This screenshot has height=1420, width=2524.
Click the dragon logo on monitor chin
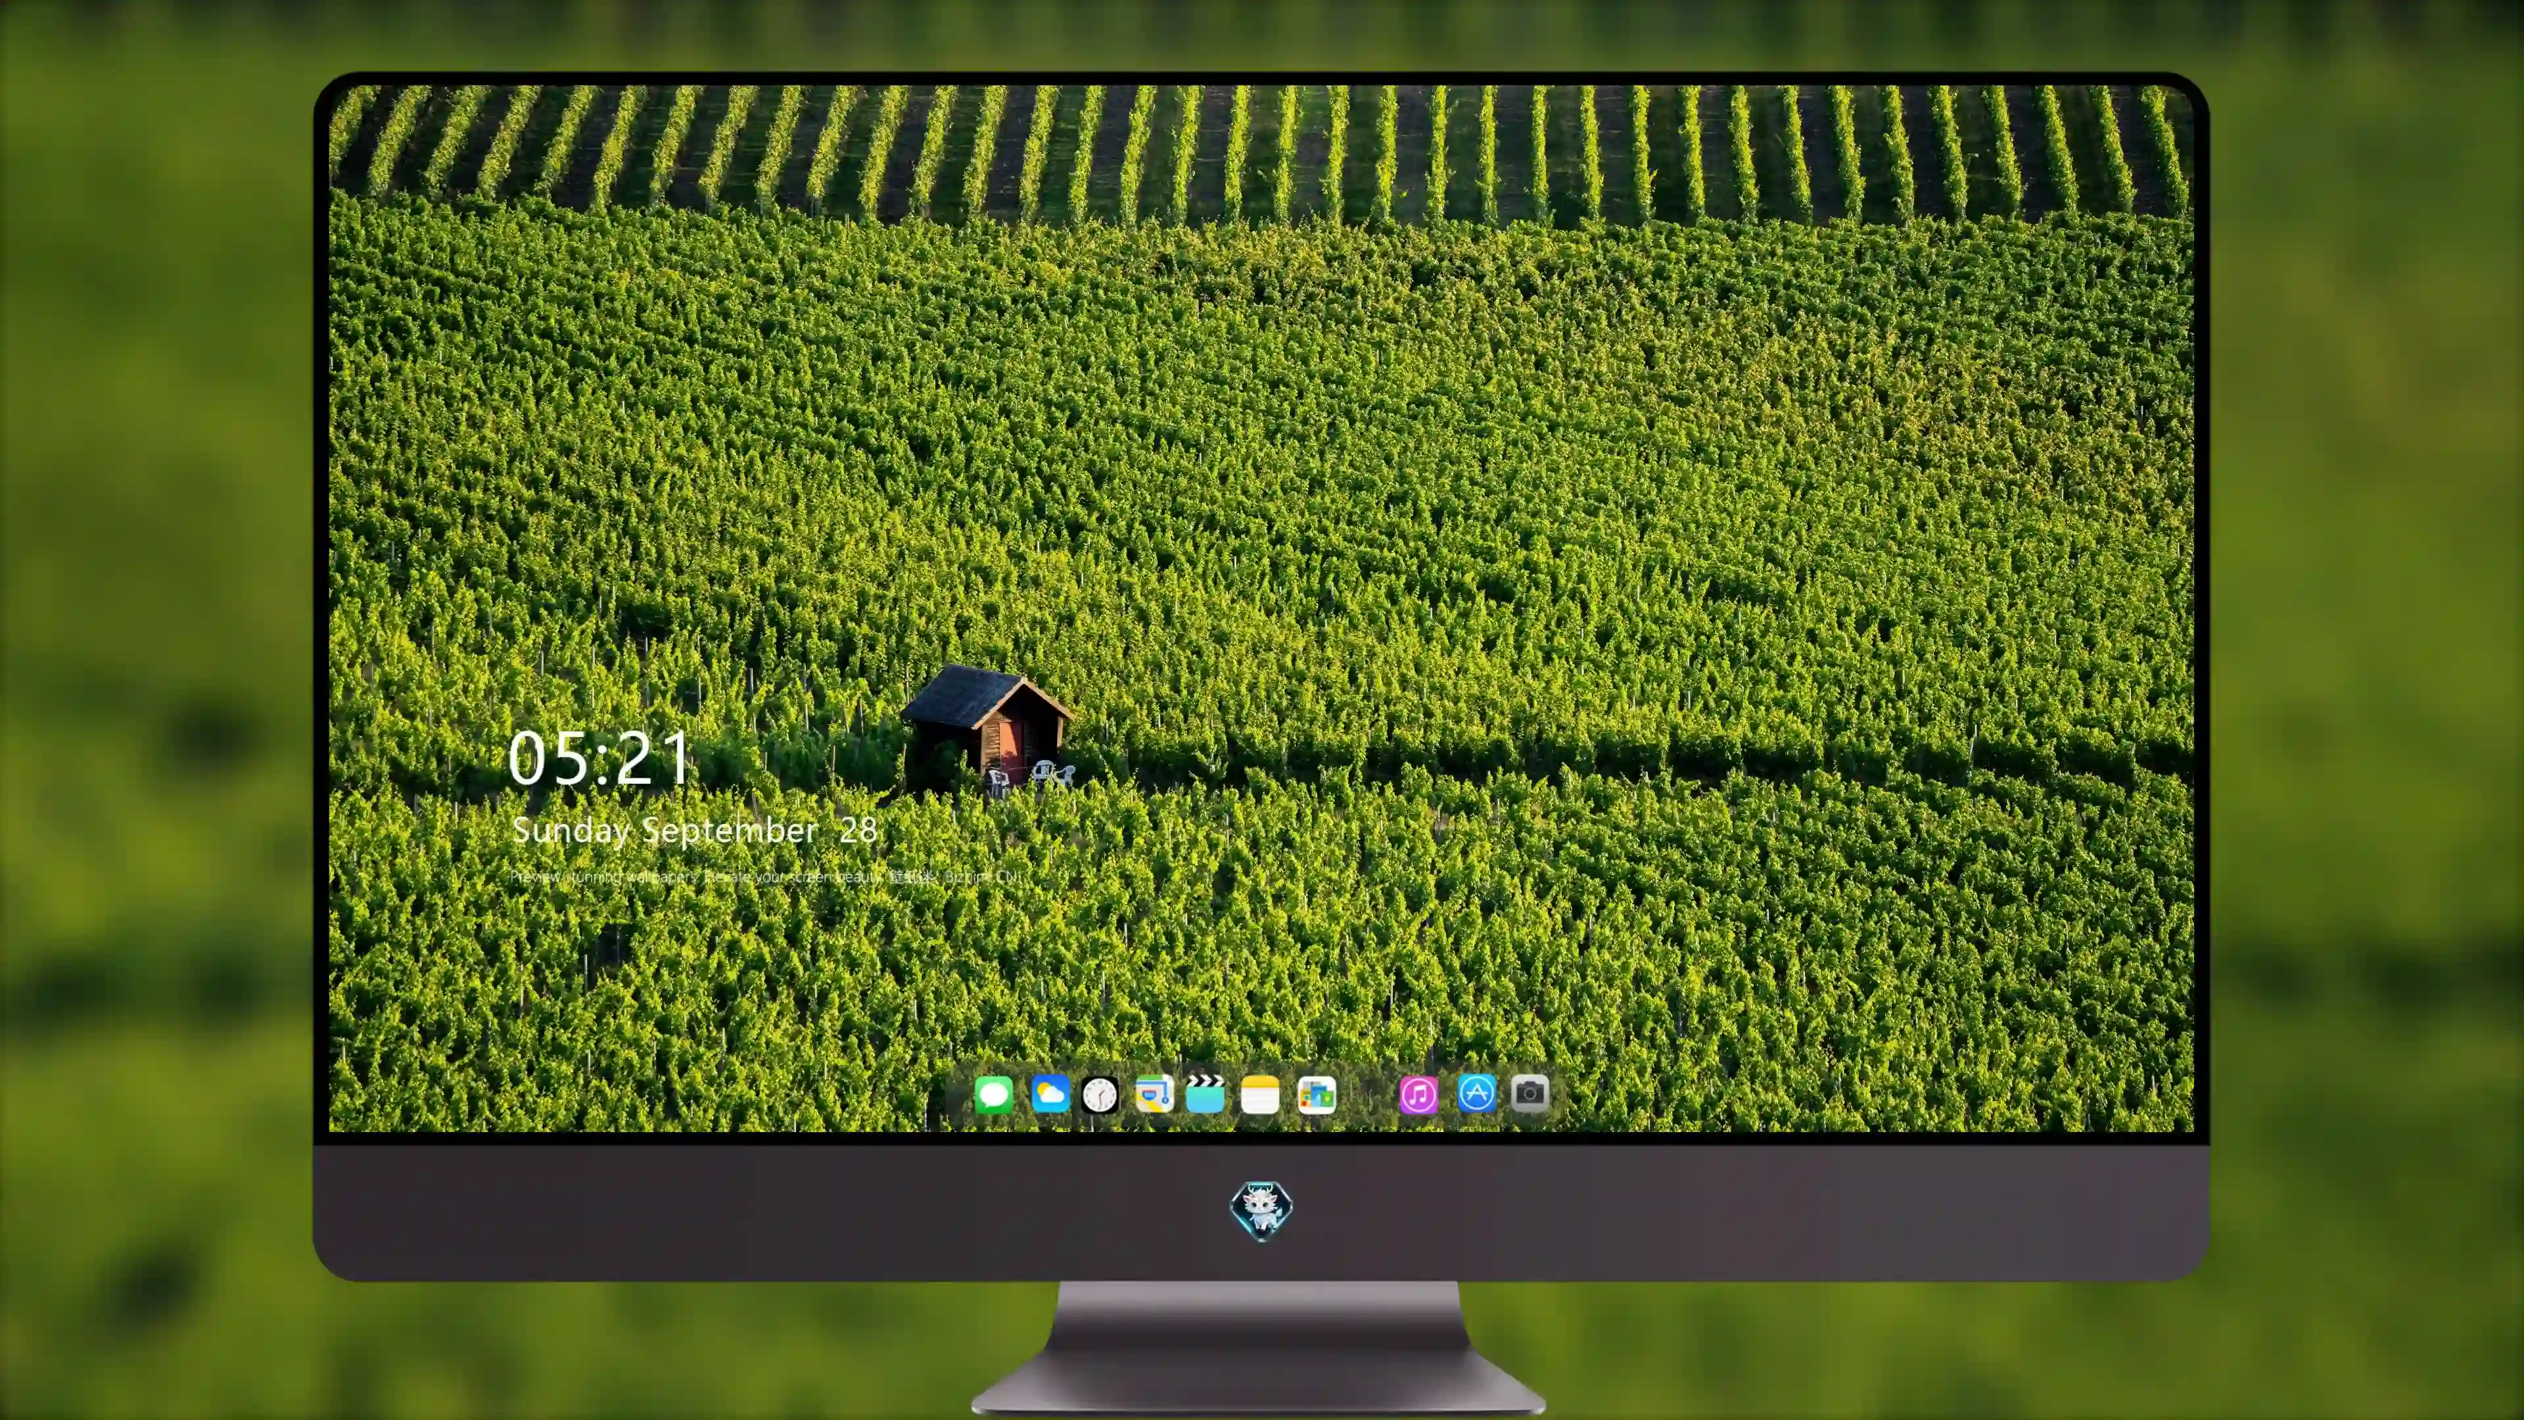pyautogui.click(x=1261, y=1211)
